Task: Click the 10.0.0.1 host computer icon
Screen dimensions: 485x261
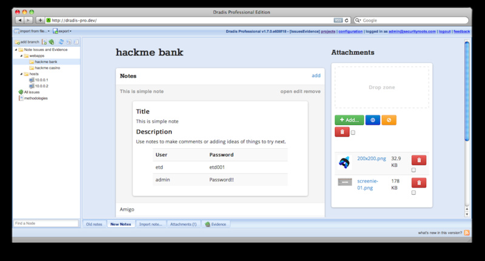Action: [32, 80]
